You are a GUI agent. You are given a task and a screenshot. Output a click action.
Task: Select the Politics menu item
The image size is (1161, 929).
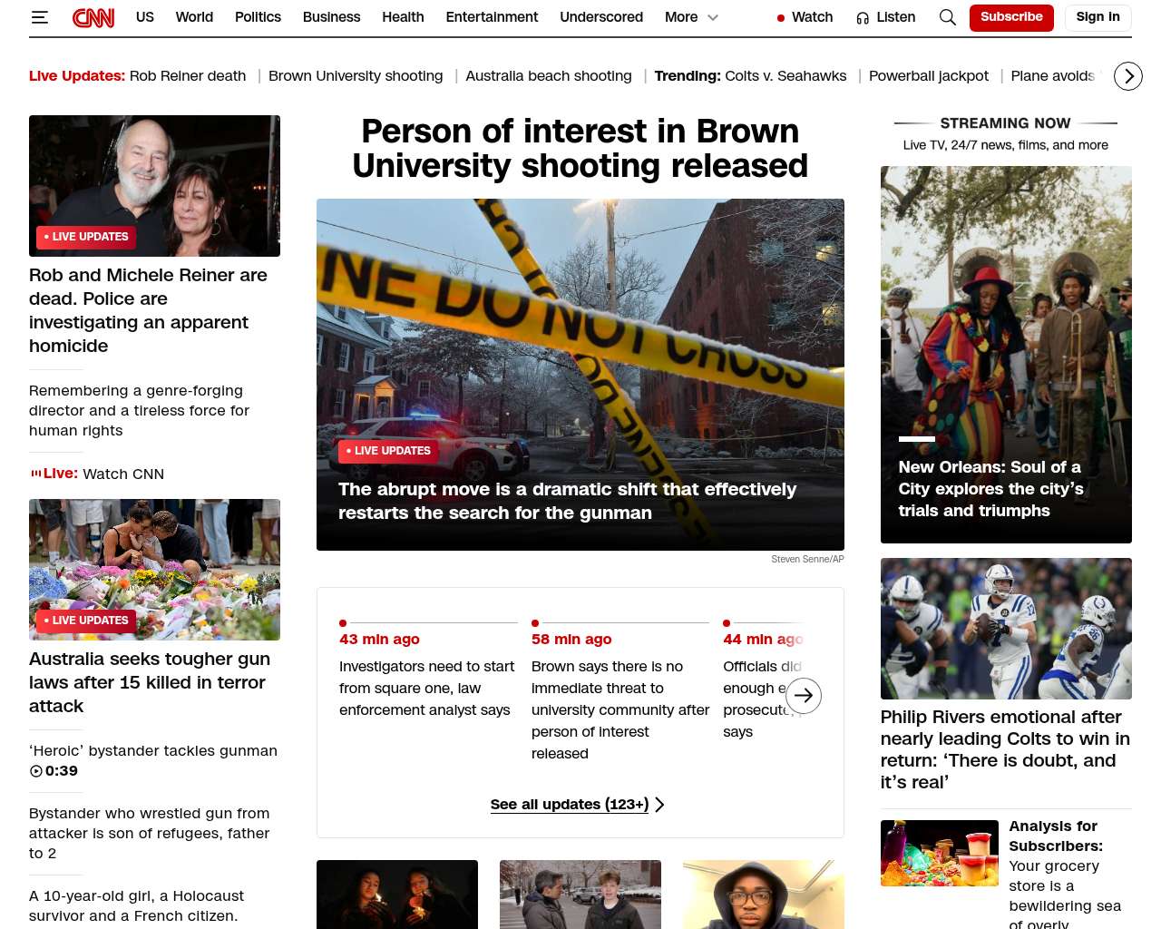(258, 17)
